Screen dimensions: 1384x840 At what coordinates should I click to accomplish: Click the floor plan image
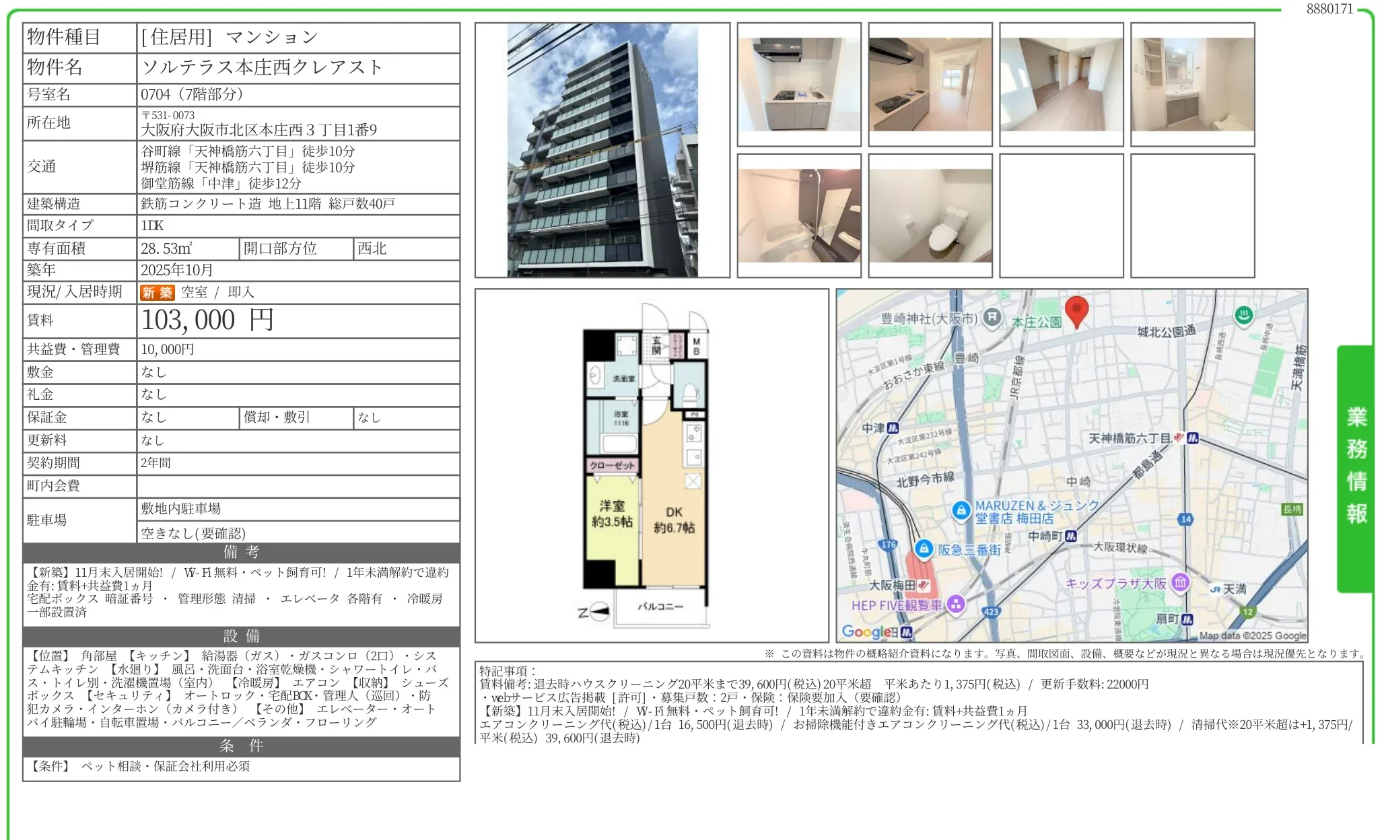click(x=651, y=466)
